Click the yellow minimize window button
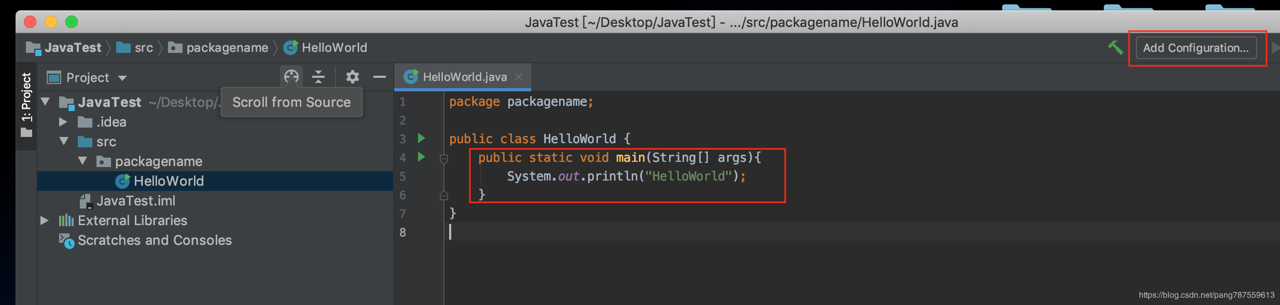Screen dimensions: 1280x305 pyautogui.click(x=51, y=22)
